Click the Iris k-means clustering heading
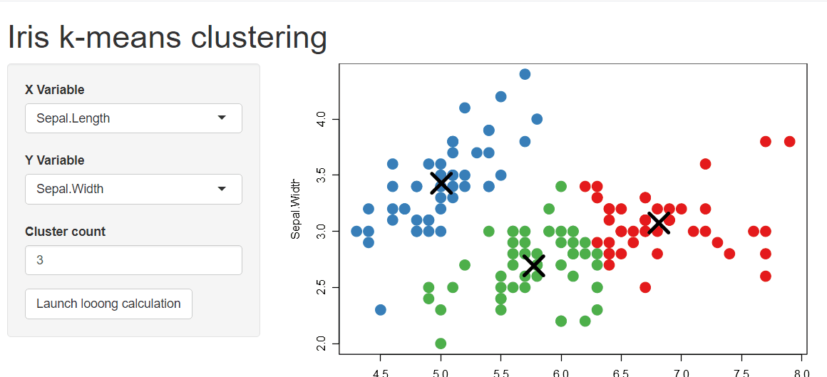The width and height of the screenshot is (827, 377). 168,37
